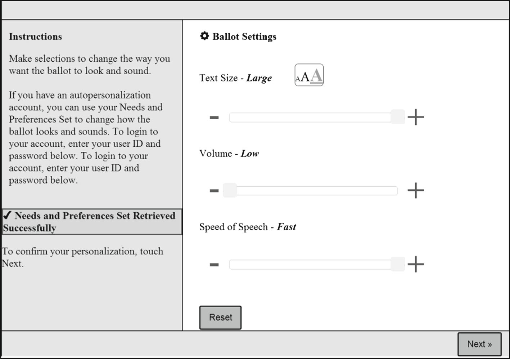Click the Instructions heading

pyautogui.click(x=35, y=36)
